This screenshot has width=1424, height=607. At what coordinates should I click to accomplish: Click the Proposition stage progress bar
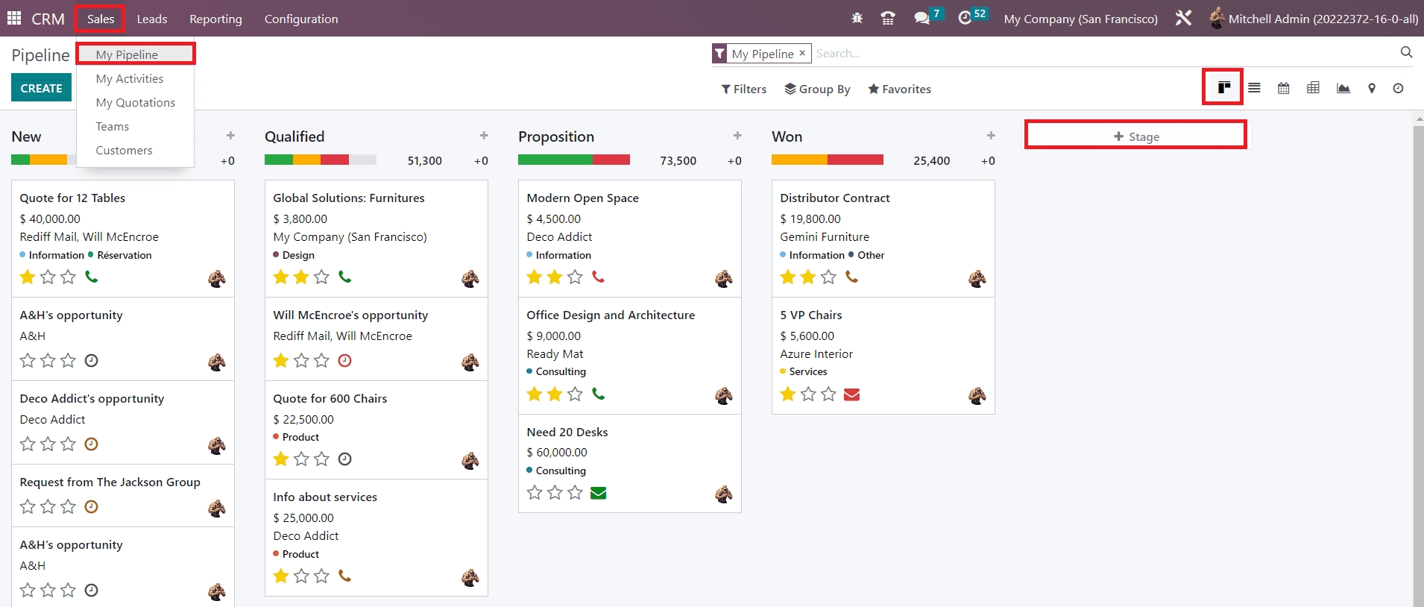click(573, 160)
